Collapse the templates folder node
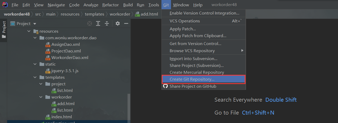338x123 pixels. pyautogui.click(x=35, y=77)
